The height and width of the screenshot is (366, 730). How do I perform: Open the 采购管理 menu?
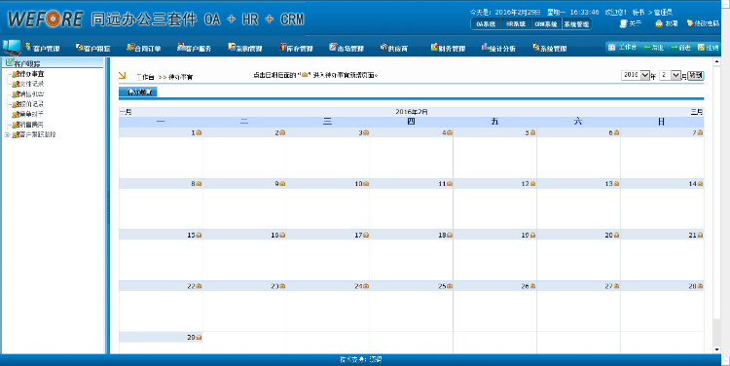[245, 48]
